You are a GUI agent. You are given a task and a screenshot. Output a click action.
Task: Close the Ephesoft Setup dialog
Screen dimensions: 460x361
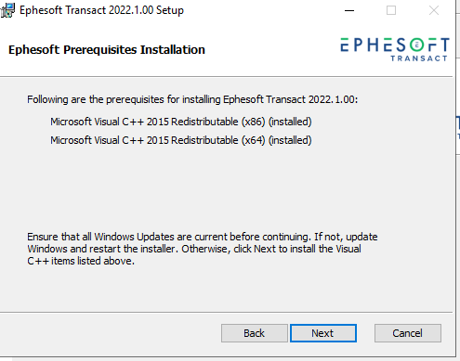click(434, 10)
